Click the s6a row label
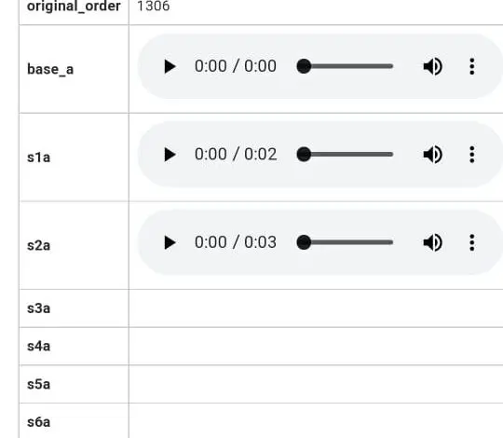 (x=39, y=422)
